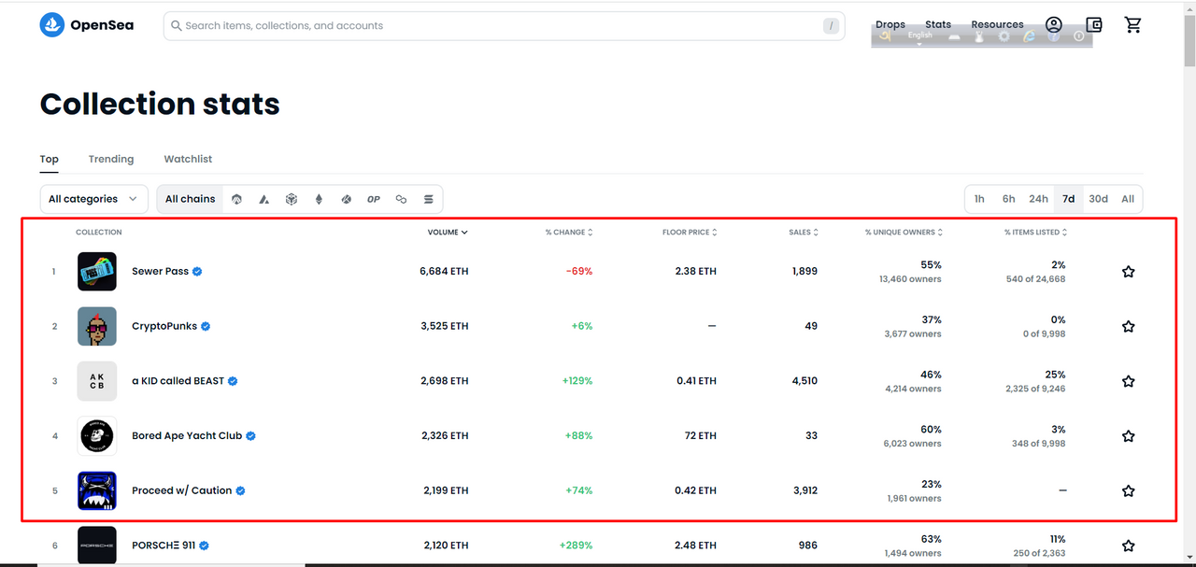Open a KID called BEAST thumbnail
Viewport: 1196px width, 567px height.
tap(97, 381)
